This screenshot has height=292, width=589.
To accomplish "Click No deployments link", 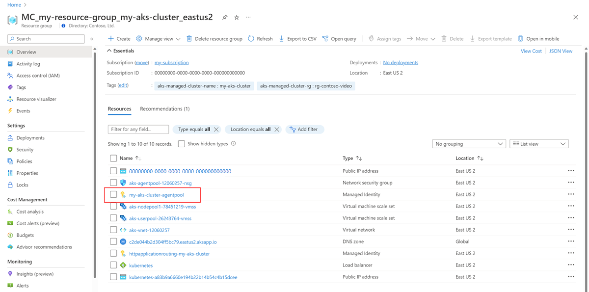I will click(401, 63).
